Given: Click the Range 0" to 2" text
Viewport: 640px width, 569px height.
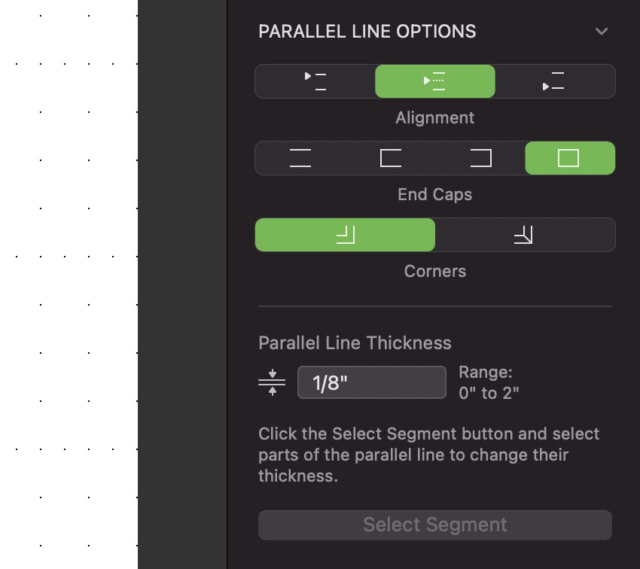Looking at the screenshot, I should click(489, 382).
